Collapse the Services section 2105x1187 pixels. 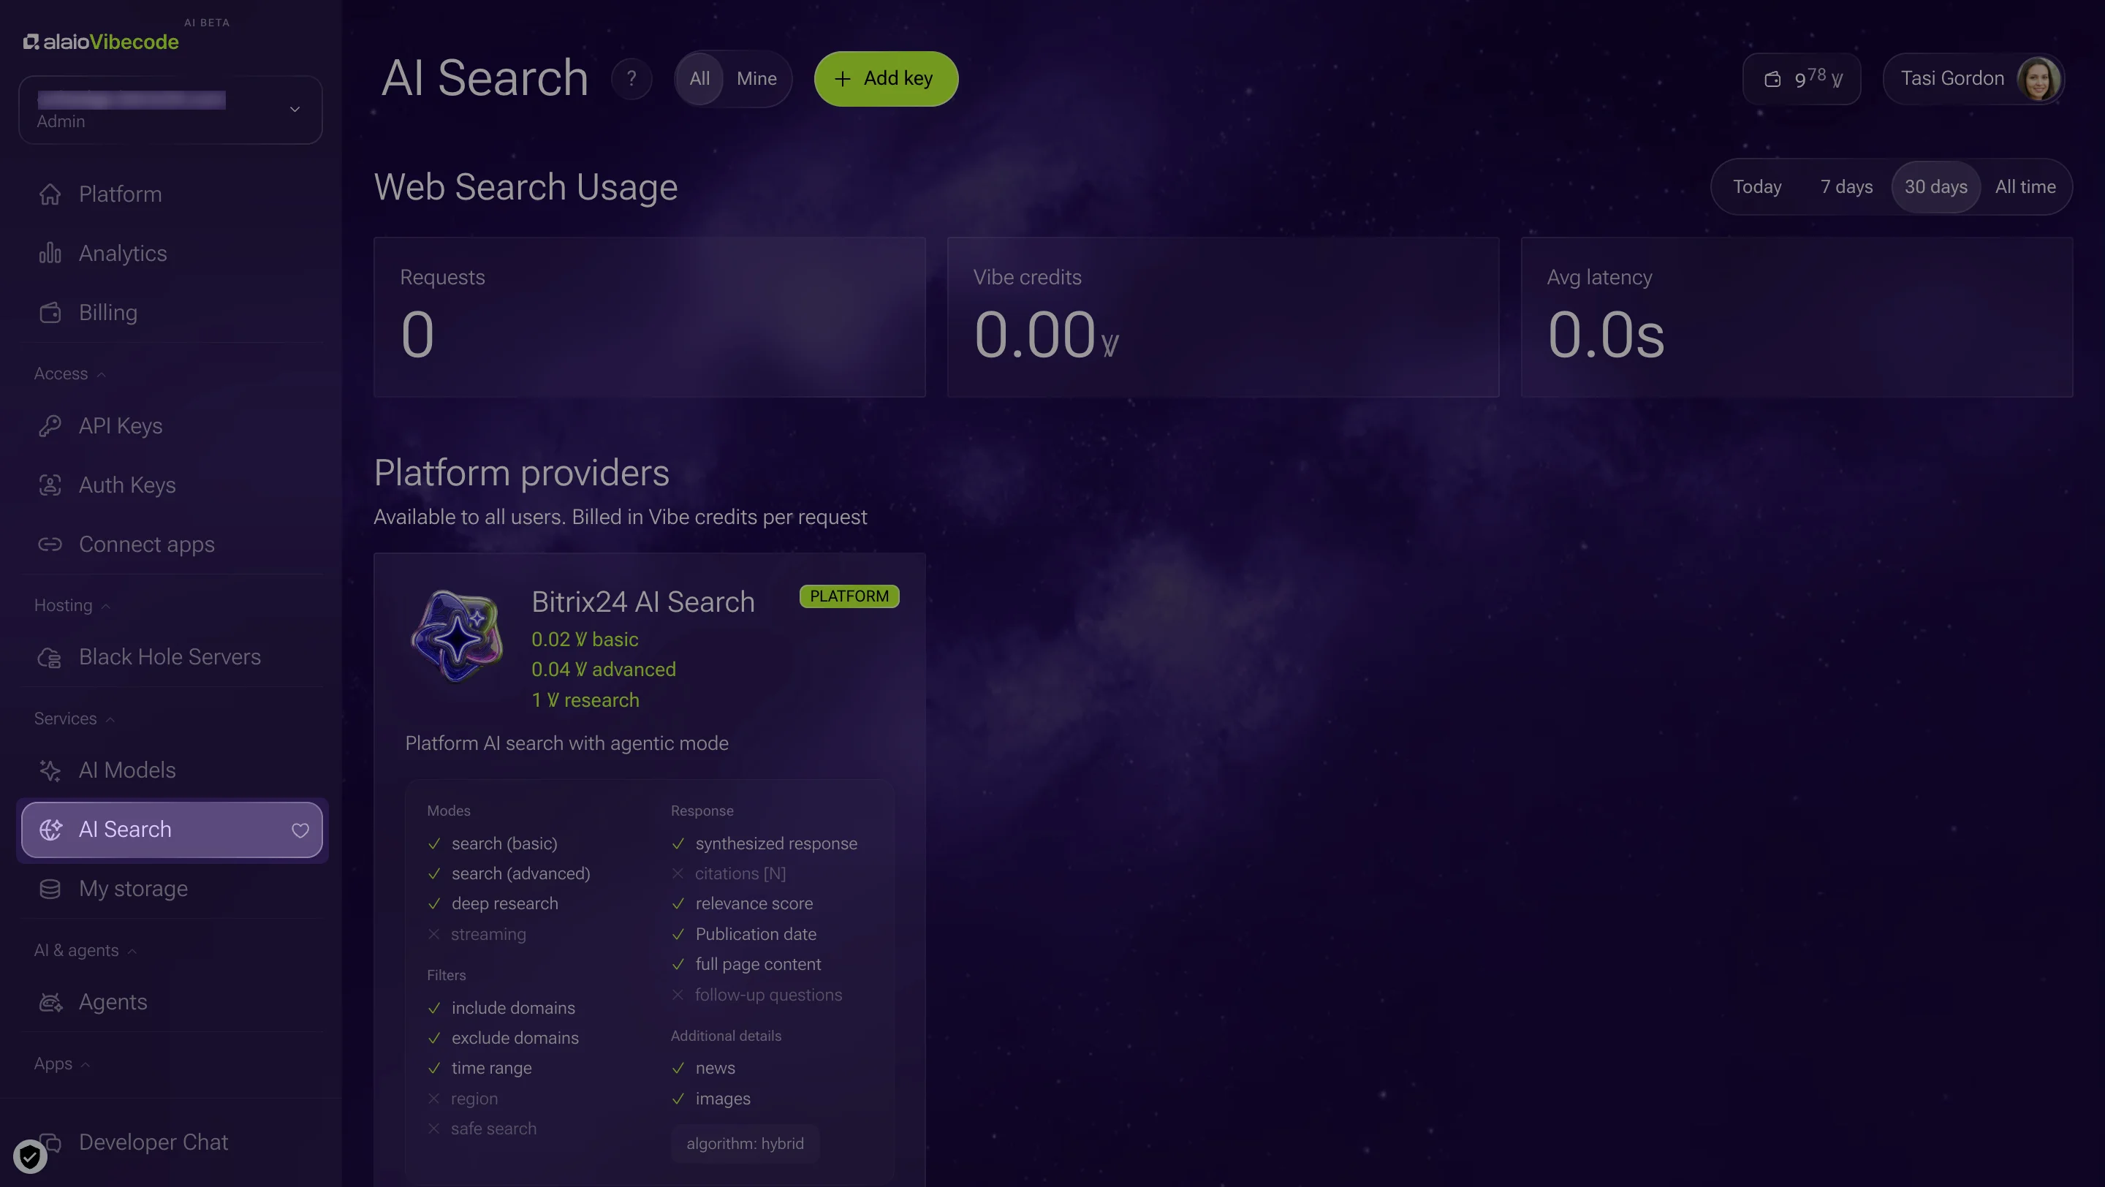coord(75,718)
